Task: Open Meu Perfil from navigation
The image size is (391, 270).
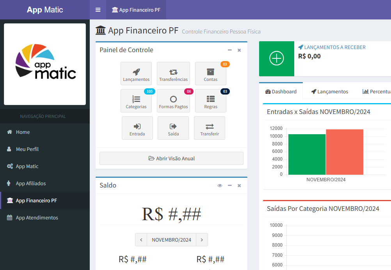Action: pos(27,149)
